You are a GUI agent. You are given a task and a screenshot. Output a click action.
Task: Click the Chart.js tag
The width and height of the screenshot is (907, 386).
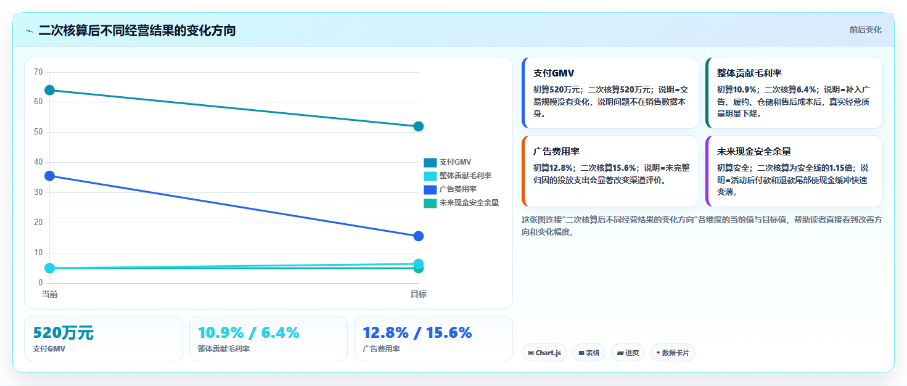(544, 353)
